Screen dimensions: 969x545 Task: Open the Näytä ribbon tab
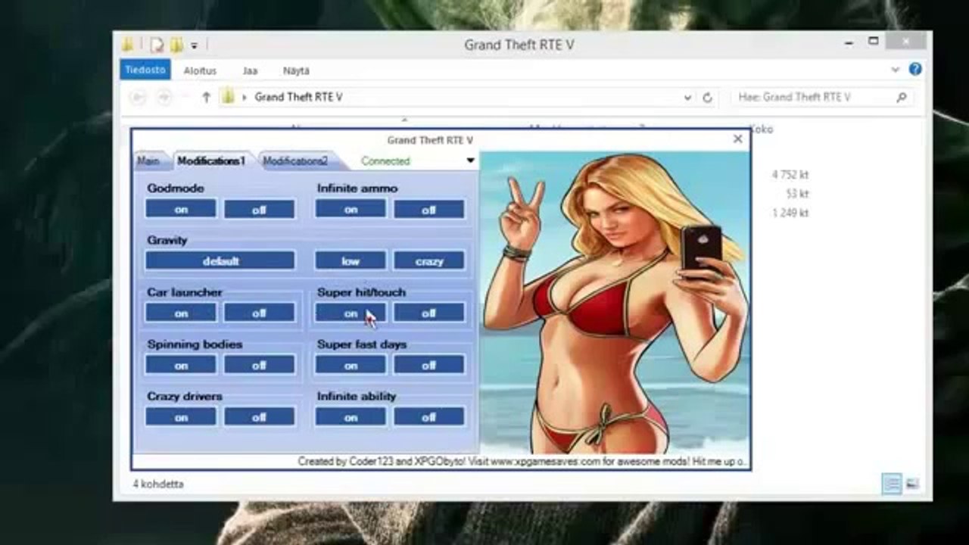[296, 70]
